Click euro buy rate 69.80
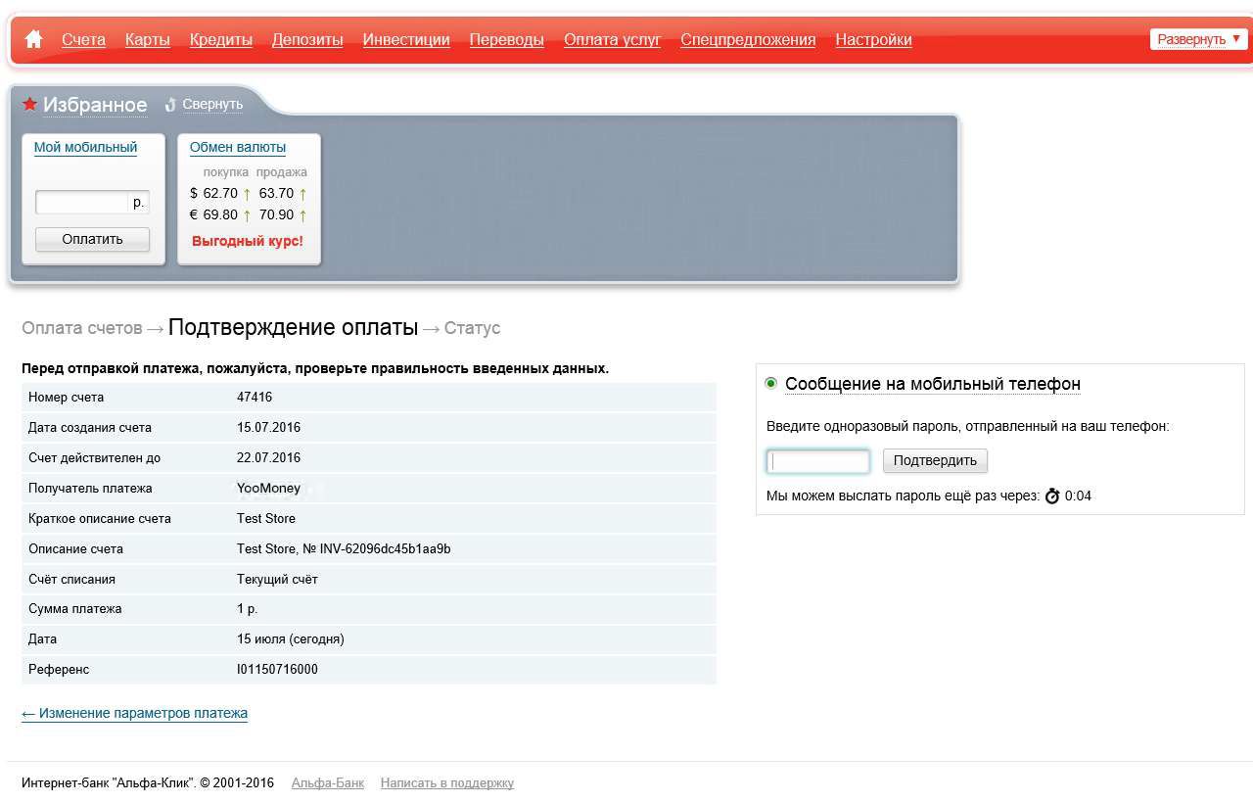 (x=220, y=215)
